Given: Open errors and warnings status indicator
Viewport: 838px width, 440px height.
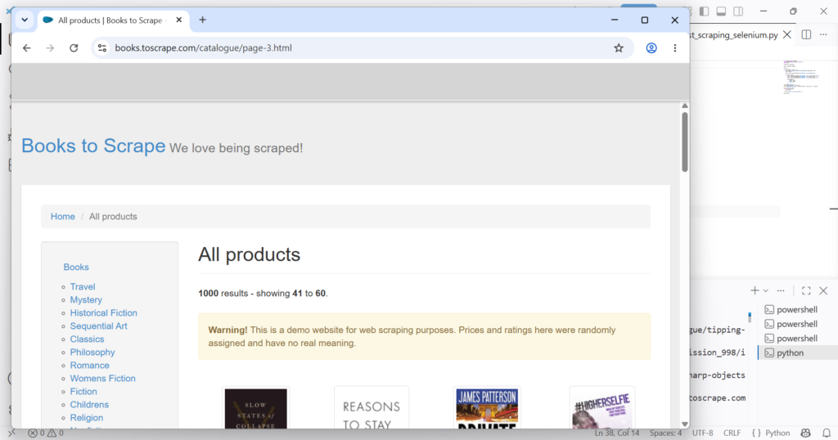Looking at the screenshot, I should pyautogui.click(x=46, y=433).
